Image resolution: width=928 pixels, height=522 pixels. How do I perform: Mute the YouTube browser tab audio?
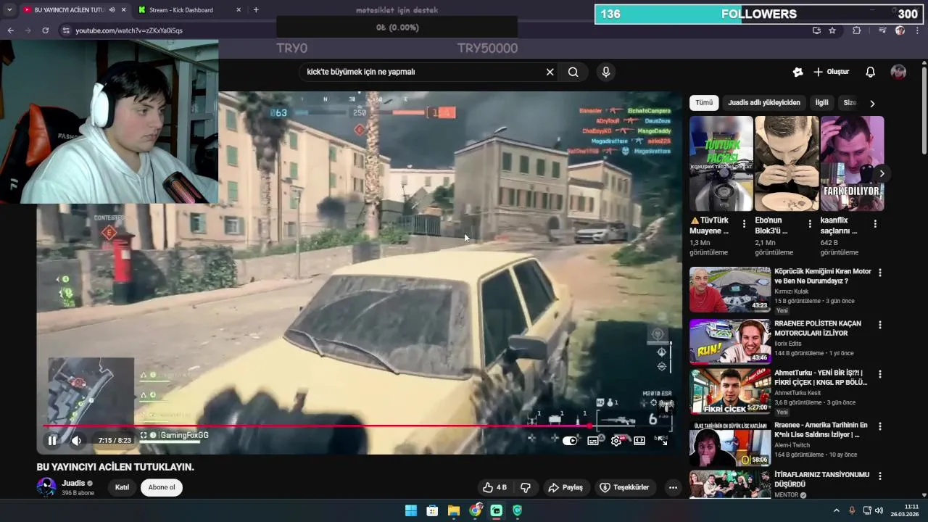coord(112,10)
